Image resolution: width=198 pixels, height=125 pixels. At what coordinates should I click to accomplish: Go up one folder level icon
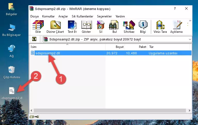pos(34,39)
